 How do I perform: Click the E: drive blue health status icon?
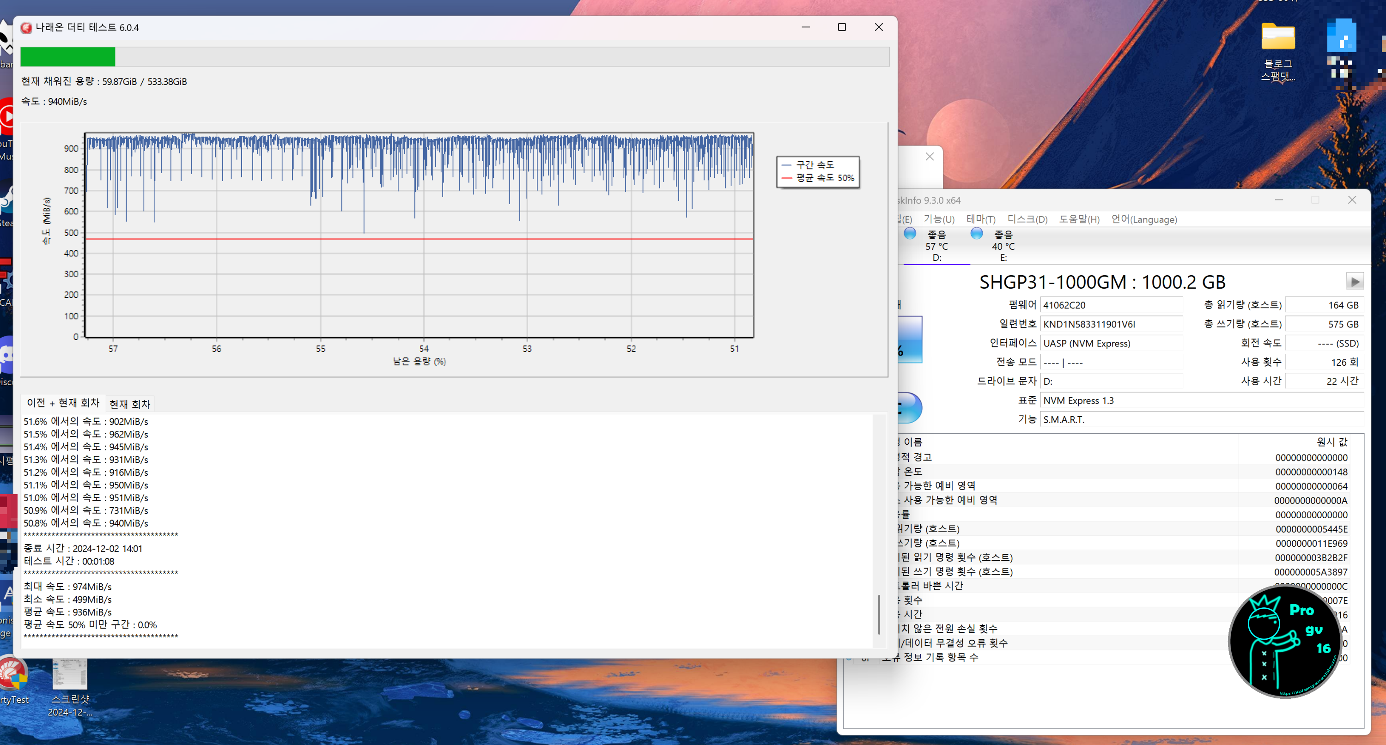click(976, 233)
